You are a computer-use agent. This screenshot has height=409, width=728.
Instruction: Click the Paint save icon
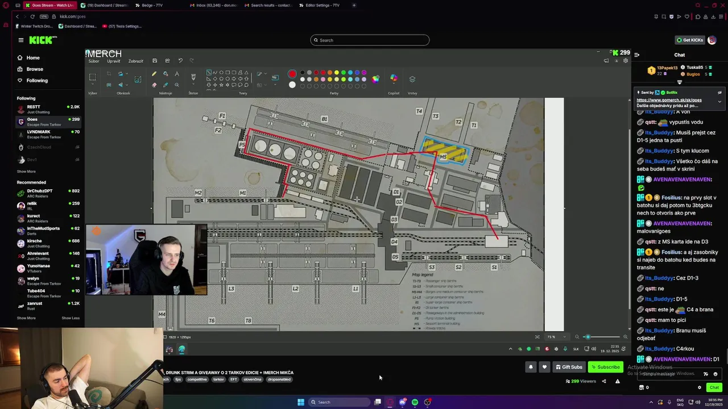[x=155, y=61]
